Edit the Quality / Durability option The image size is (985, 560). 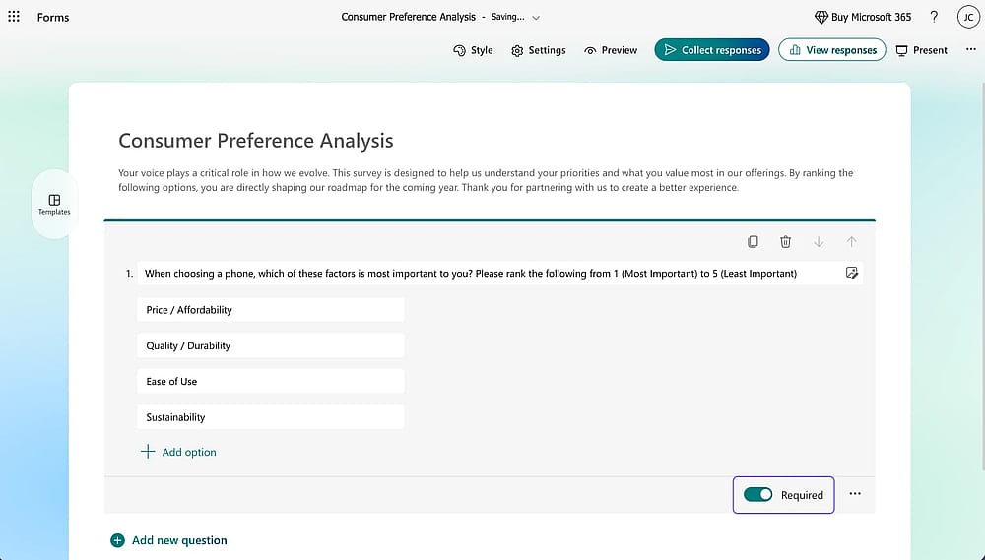(x=271, y=345)
